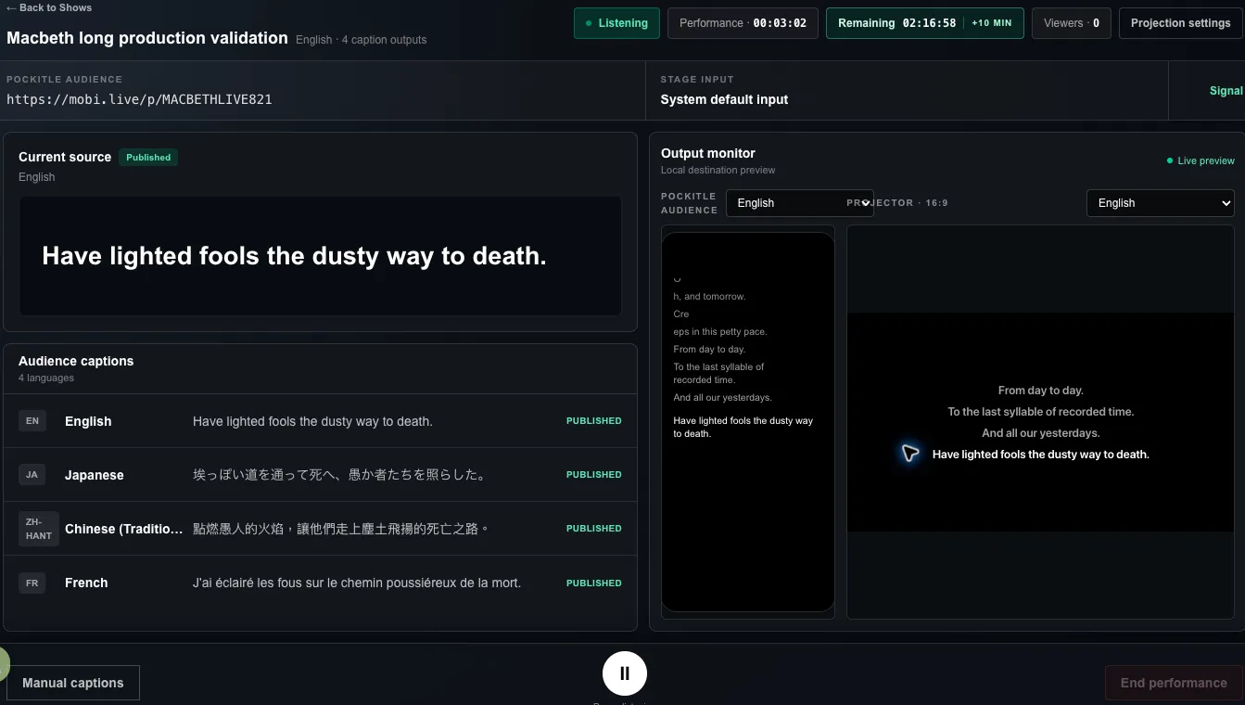Click the Audience captions heading
This screenshot has height=705, width=1245.
point(76,361)
